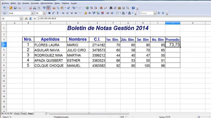Toggle center horizontally alignment
Viewport: 211px width, 118px height.
[67, 13]
